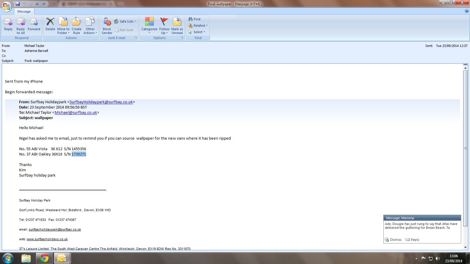Click the "Hello Michael" greeting
This screenshot has width=470, height=264.
point(31,128)
